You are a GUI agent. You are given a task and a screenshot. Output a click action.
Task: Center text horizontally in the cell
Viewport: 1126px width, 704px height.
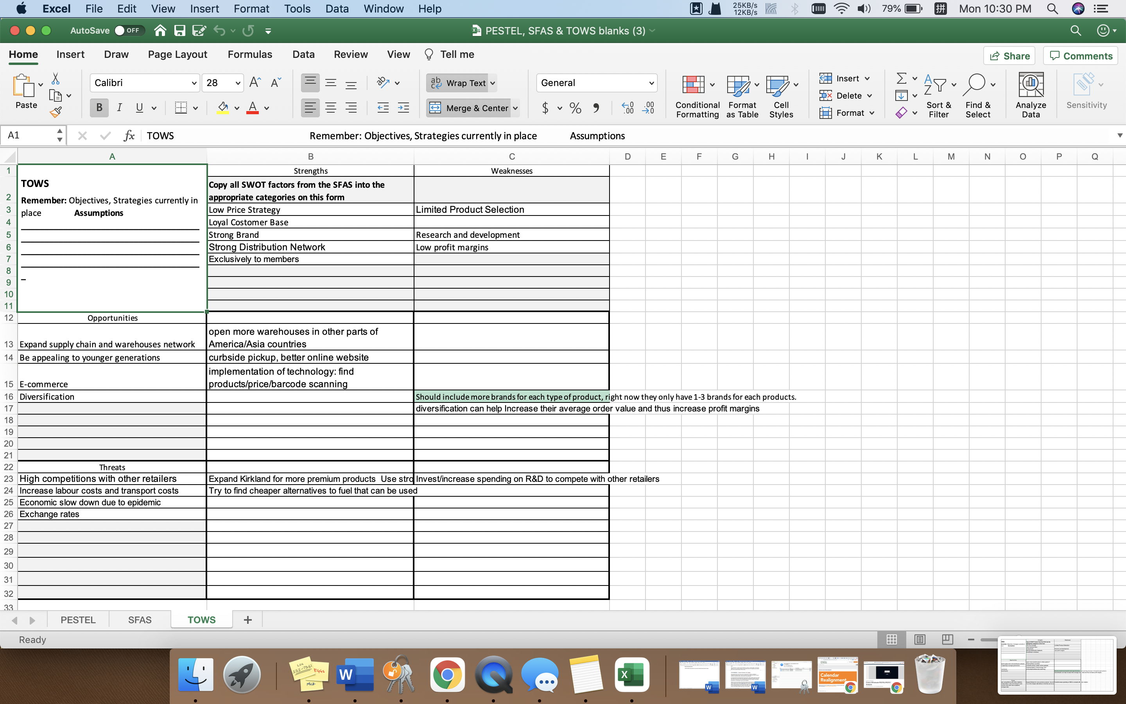(330, 108)
